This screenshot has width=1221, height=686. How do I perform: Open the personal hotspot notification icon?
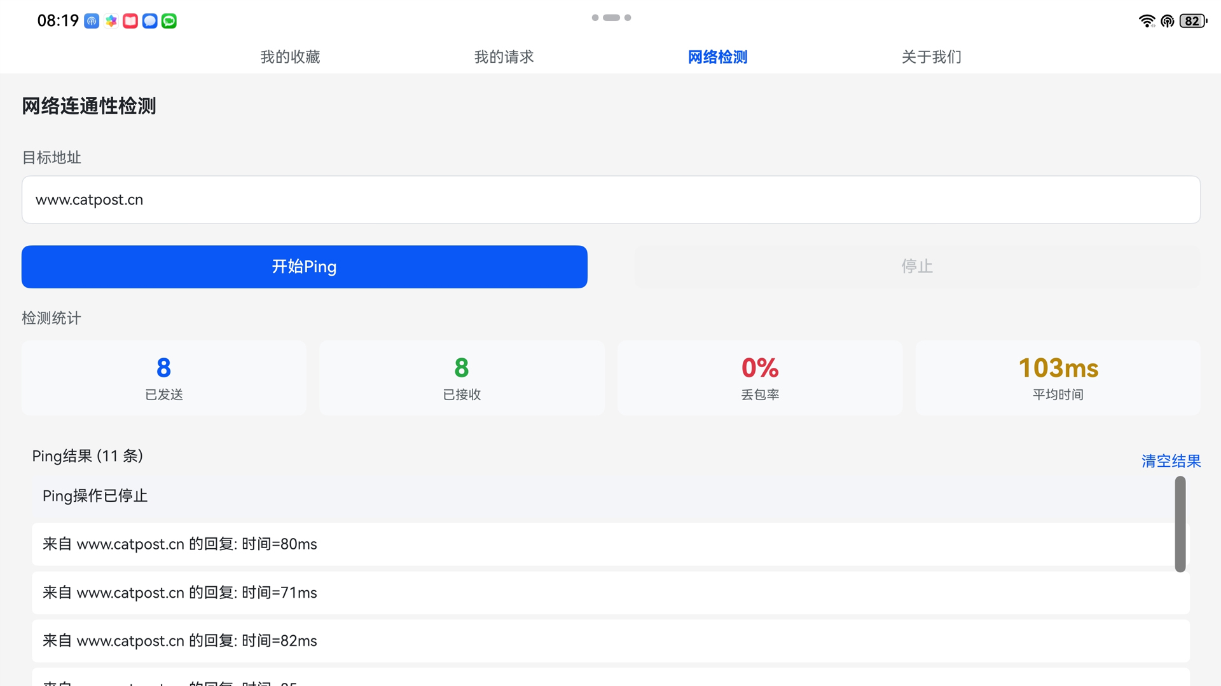(x=91, y=20)
